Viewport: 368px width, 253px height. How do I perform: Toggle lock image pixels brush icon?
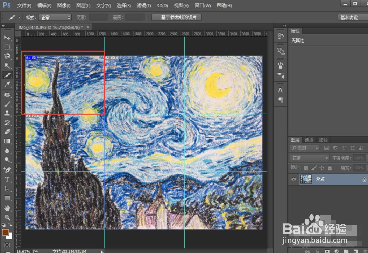coord(314,168)
